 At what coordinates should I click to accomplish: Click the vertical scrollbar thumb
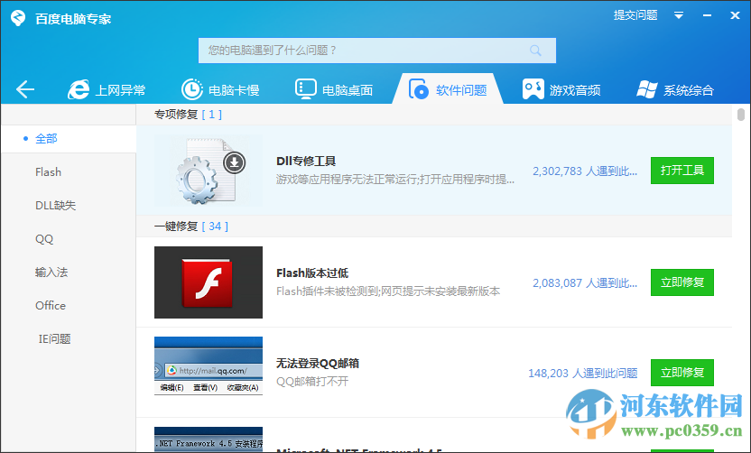point(741,115)
